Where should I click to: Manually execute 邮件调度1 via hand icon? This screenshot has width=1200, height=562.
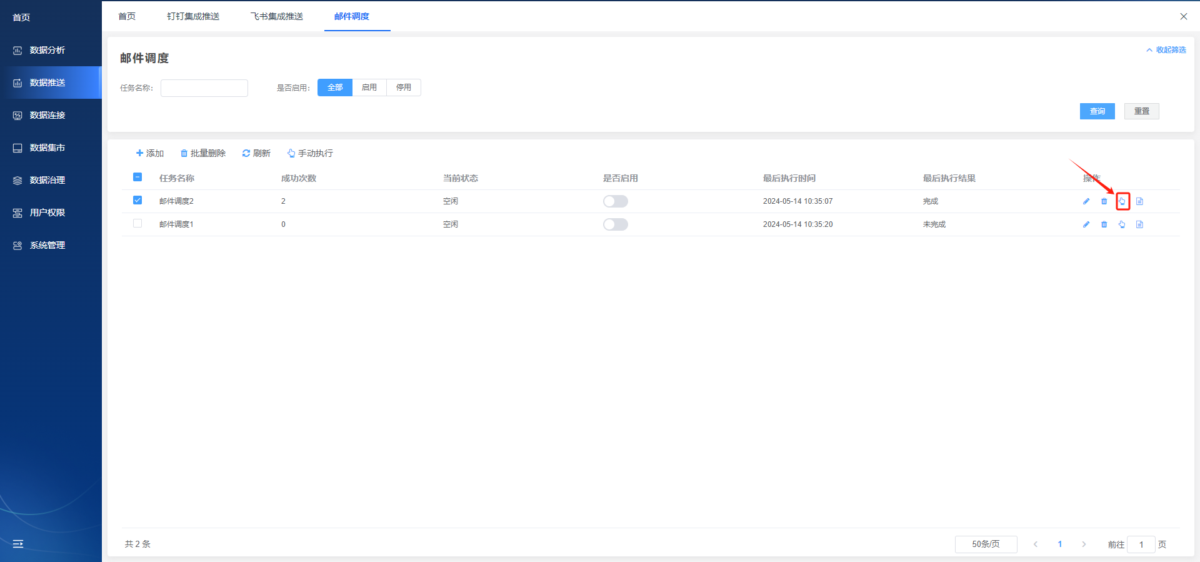point(1122,224)
